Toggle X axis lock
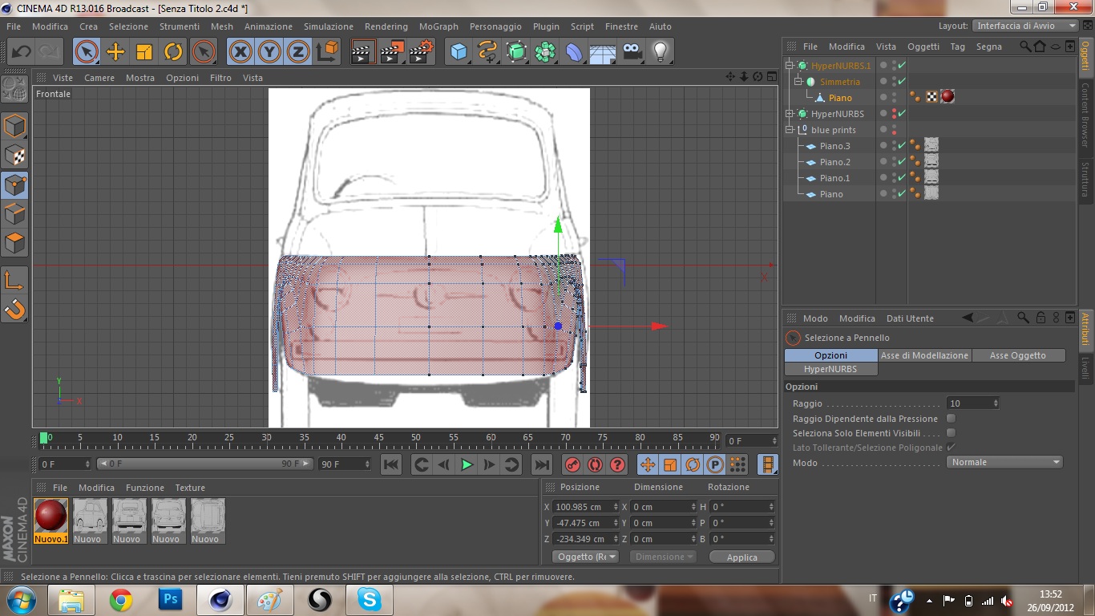1095x616 pixels. [x=240, y=52]
